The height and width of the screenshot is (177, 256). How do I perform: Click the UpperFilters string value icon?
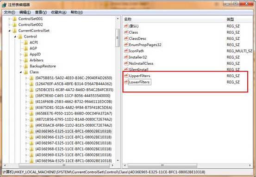126,76
